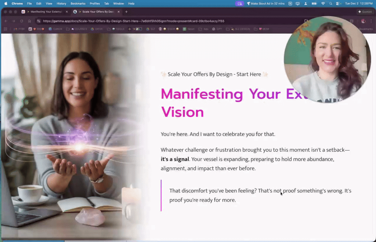Go forward to next page
376x242 pixels.
[x=14, y=21]
